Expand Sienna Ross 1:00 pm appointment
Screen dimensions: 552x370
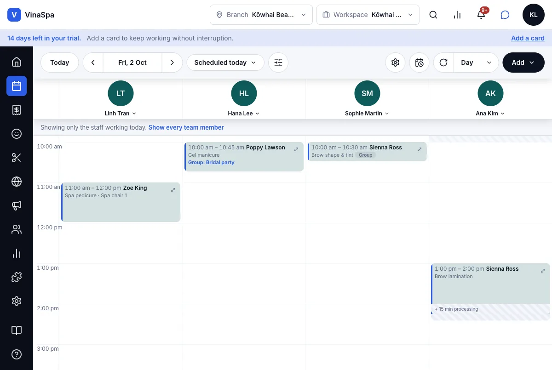point(543,271)
